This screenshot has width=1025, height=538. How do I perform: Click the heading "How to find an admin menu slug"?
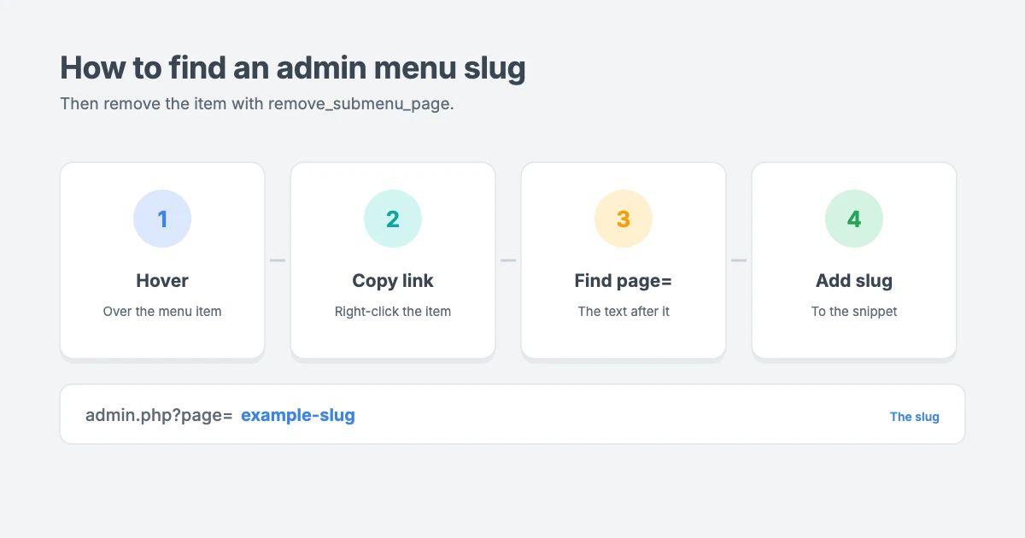click(x=293, y=67)
